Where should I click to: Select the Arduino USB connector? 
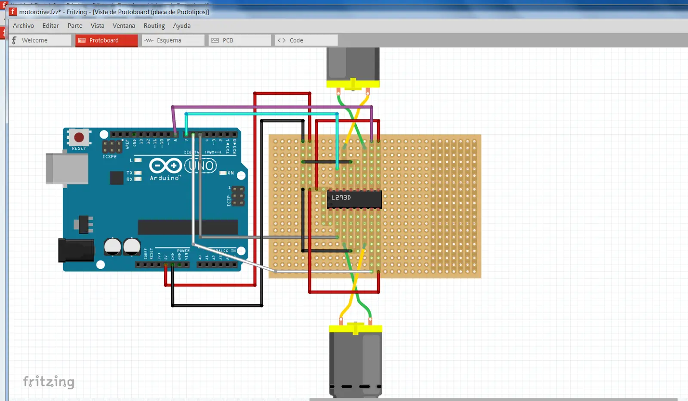click(x=67, y=169)
